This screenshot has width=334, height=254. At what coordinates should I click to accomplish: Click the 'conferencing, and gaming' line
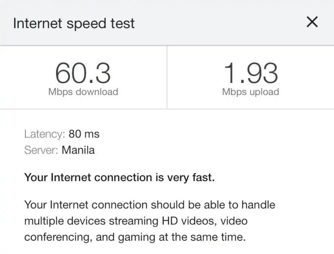pos(135,237)
